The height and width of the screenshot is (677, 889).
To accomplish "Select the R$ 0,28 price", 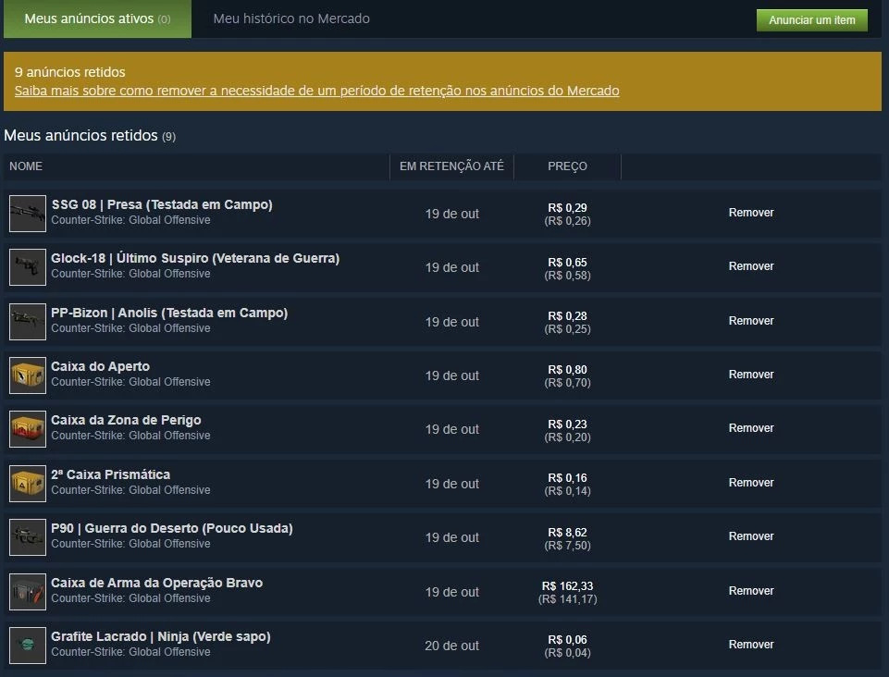I will (567, 315).
